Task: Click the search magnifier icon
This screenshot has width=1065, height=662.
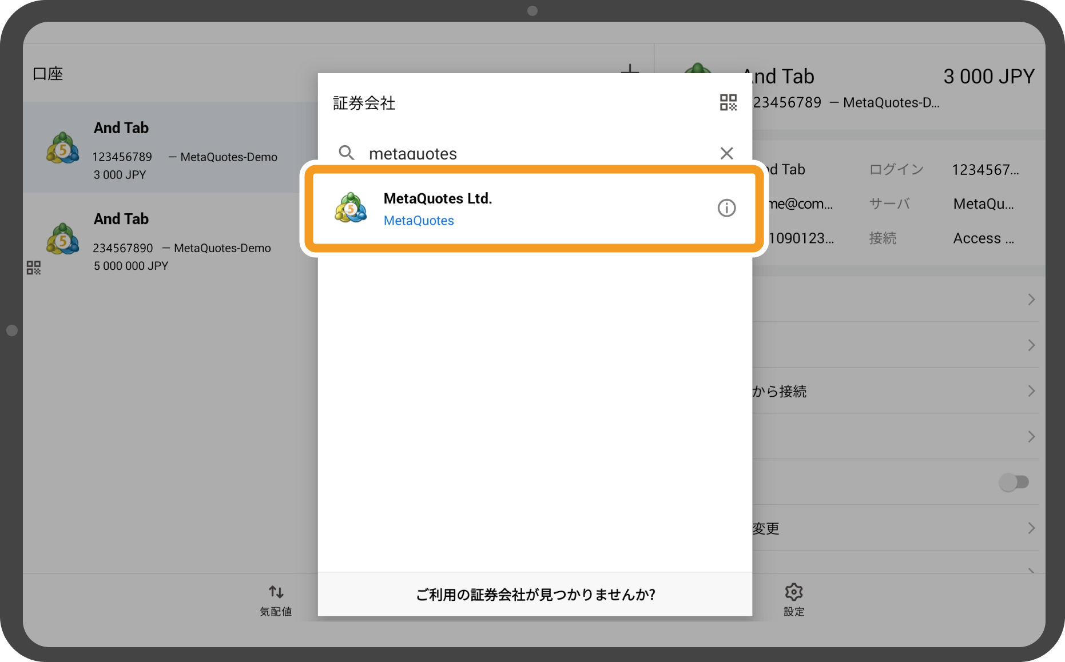Action: (x=346, y=153)
